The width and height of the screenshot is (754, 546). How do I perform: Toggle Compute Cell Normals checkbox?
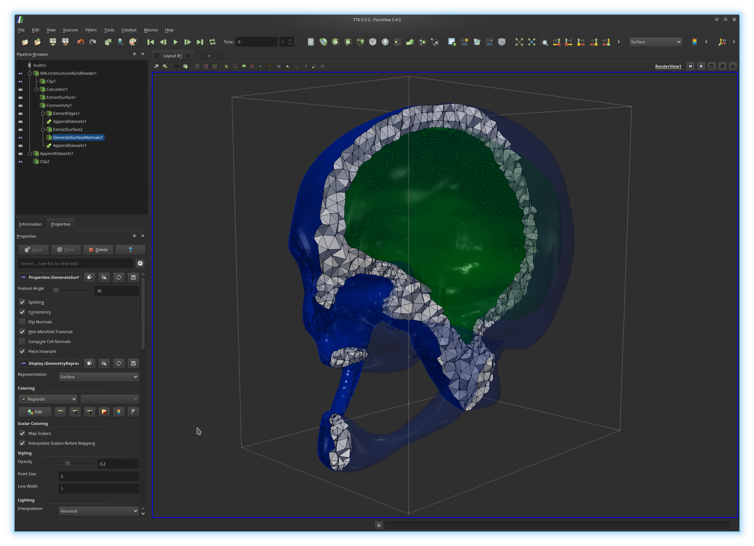22,342
